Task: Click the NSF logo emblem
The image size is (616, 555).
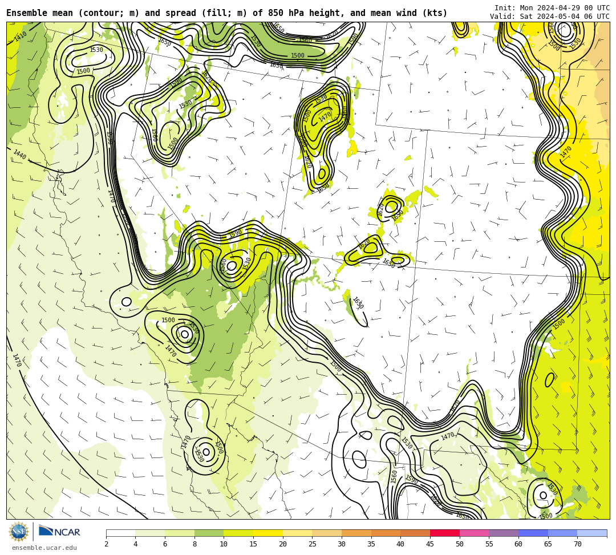Action: pos(19,532)
